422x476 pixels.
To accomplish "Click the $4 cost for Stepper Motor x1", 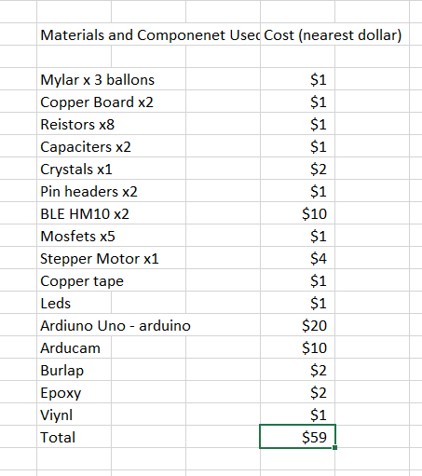I will [297, 258].
